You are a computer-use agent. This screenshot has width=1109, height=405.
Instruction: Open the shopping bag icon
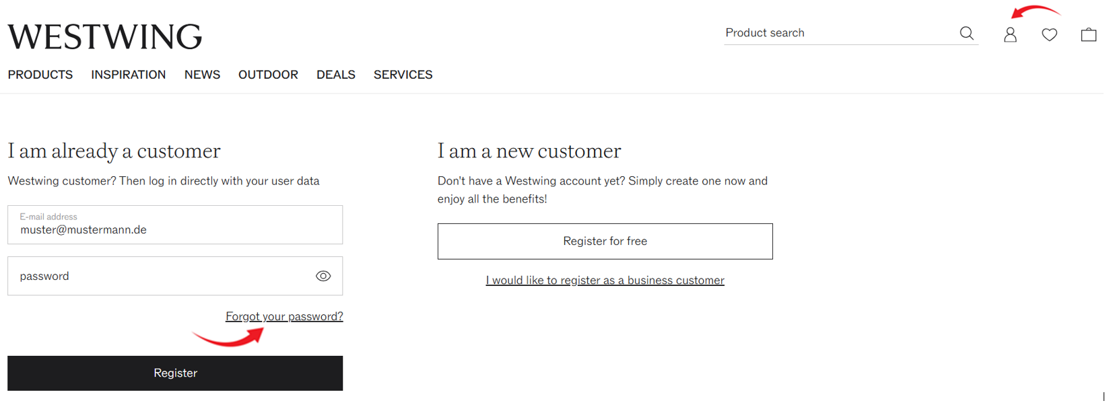pyautogui.click(x=1088, y=34)
